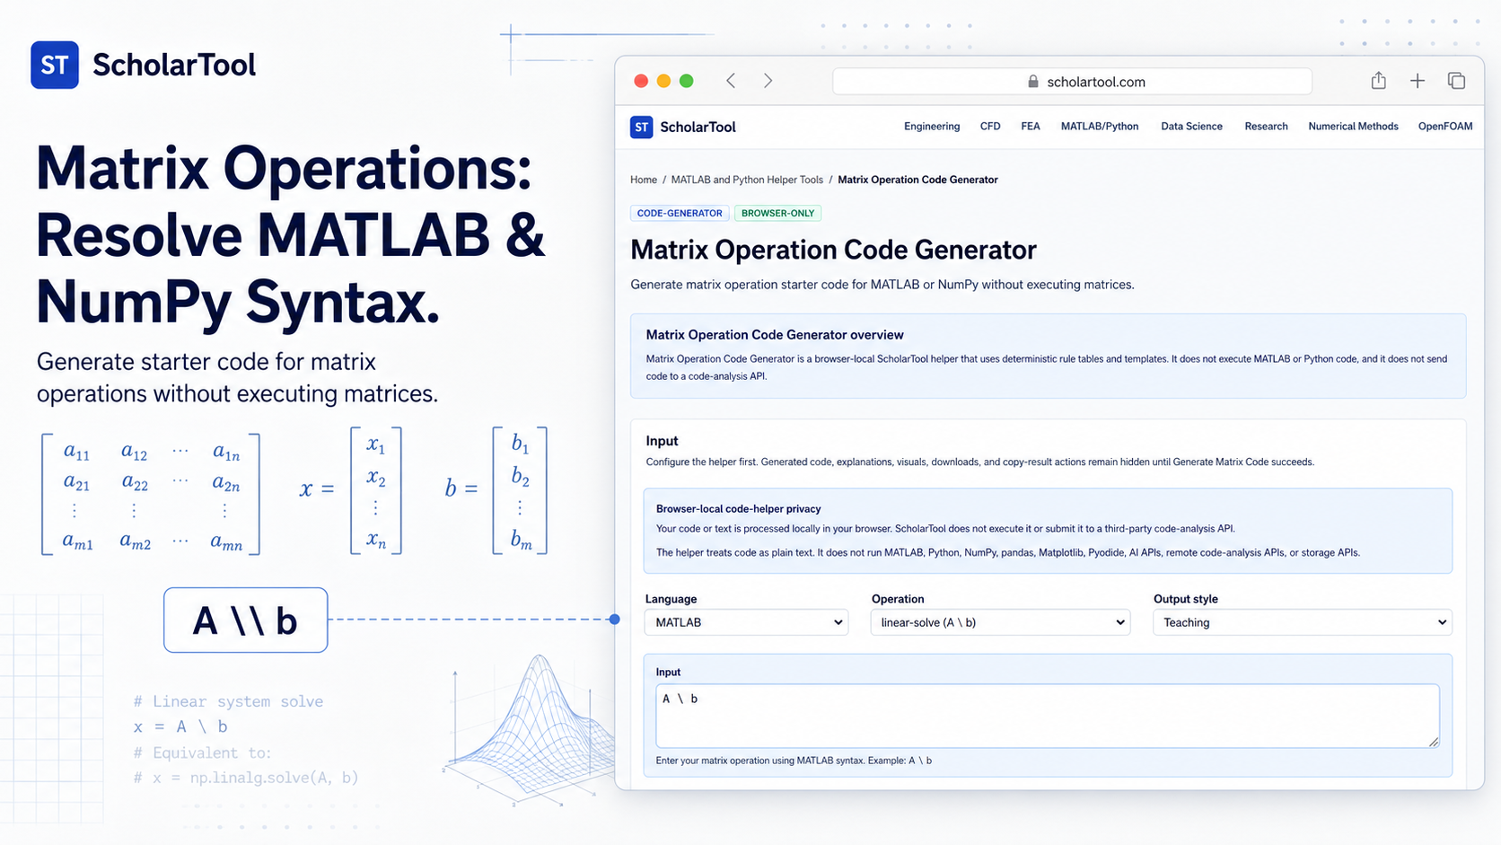1501x845 pixels.
Task: Open the Engineering menu item
Action: coord(932,127)
